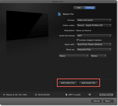The image size is (118, 106).
Task: Click Add Audio File button
Action: pyautogui.click(x=88, y=83)
